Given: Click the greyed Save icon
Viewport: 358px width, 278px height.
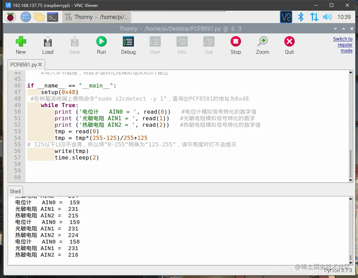Looking at the screenshot, I should tap(74, 45).
